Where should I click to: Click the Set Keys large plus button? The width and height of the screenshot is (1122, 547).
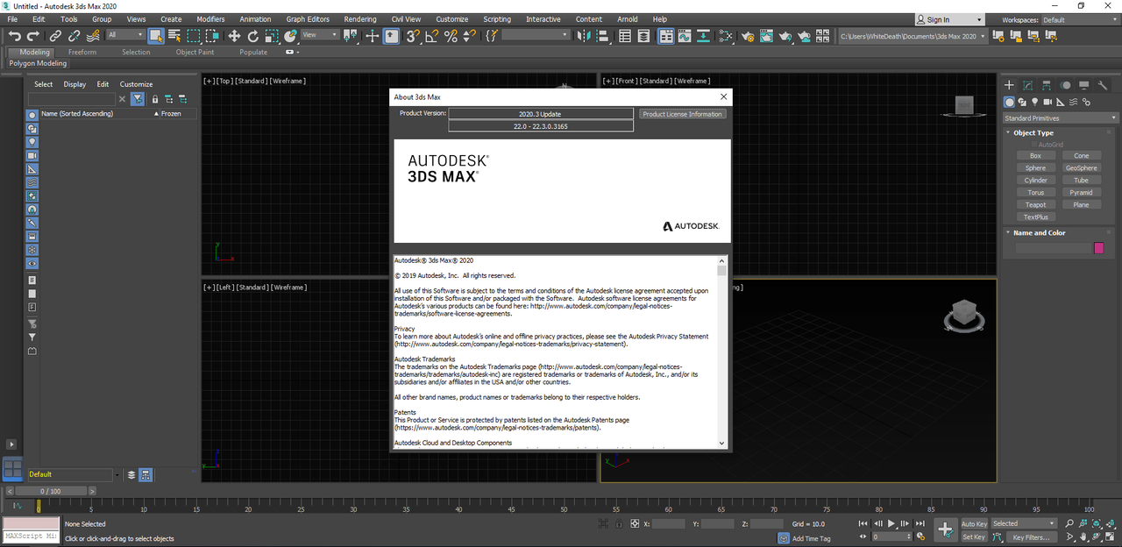[x=945, y=529]
